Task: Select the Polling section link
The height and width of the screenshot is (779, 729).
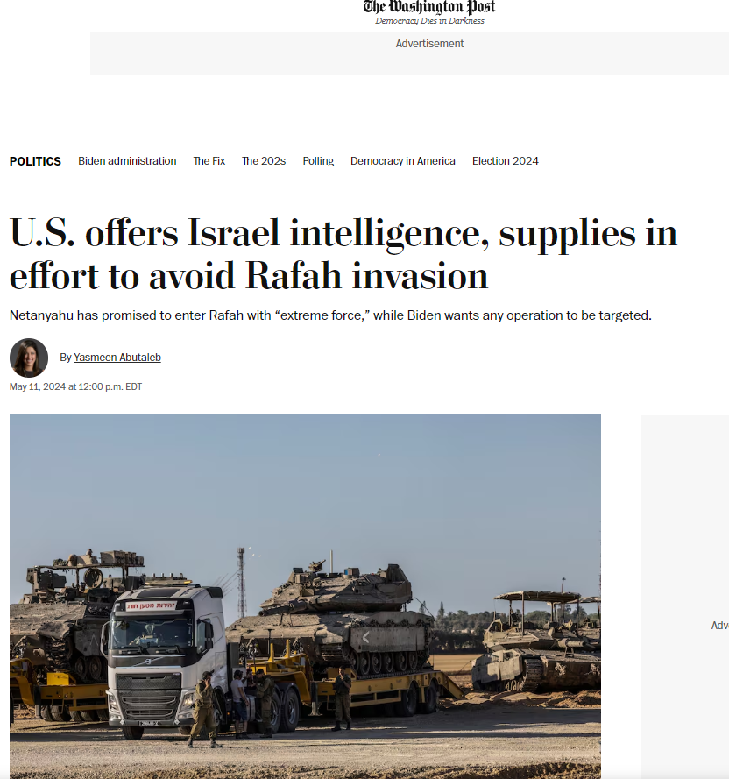Action: point(318,161)
